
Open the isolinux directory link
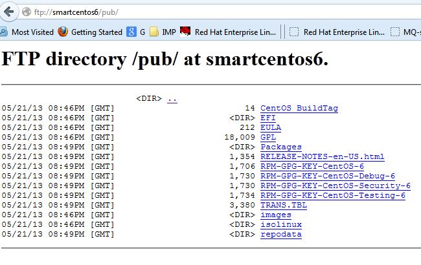click(x=281, y=224)
